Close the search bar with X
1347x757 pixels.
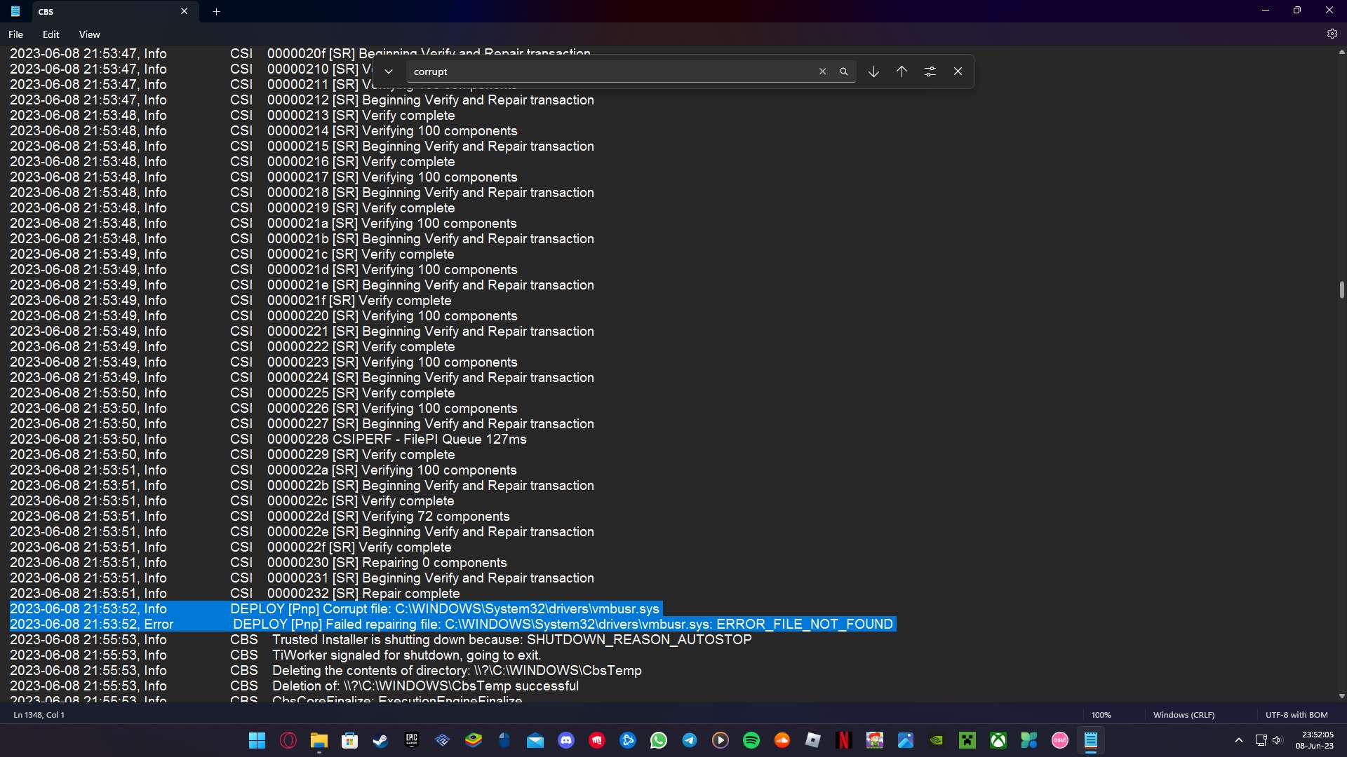[958, 71]
